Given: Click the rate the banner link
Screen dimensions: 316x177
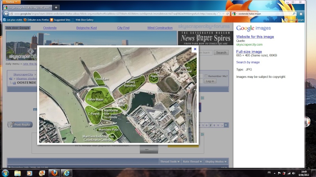Looking at the screenshot, I should point(30,64).
